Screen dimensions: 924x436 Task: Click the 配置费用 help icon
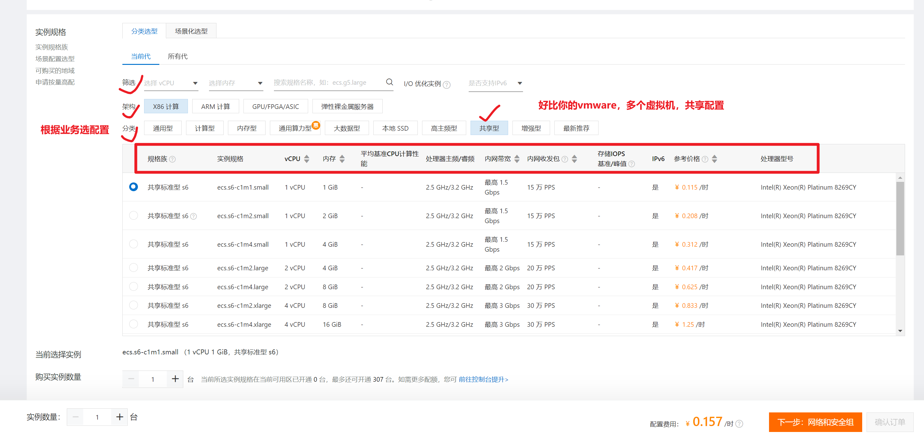pos(739,424)
